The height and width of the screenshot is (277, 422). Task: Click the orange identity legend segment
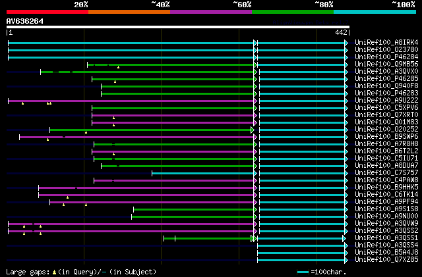(129, 12)
